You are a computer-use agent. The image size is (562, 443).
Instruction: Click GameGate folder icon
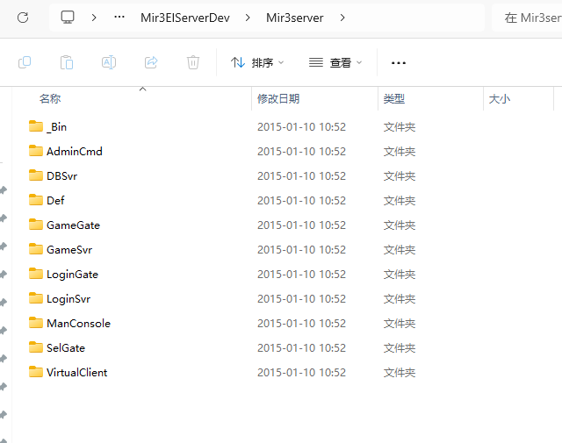(36, 225)
